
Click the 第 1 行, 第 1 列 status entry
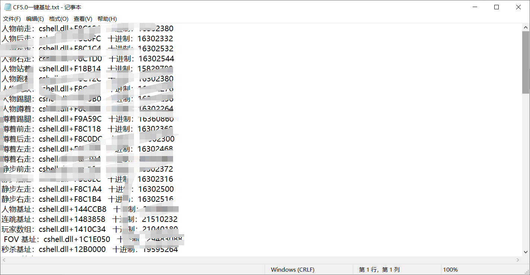(379, 270)
